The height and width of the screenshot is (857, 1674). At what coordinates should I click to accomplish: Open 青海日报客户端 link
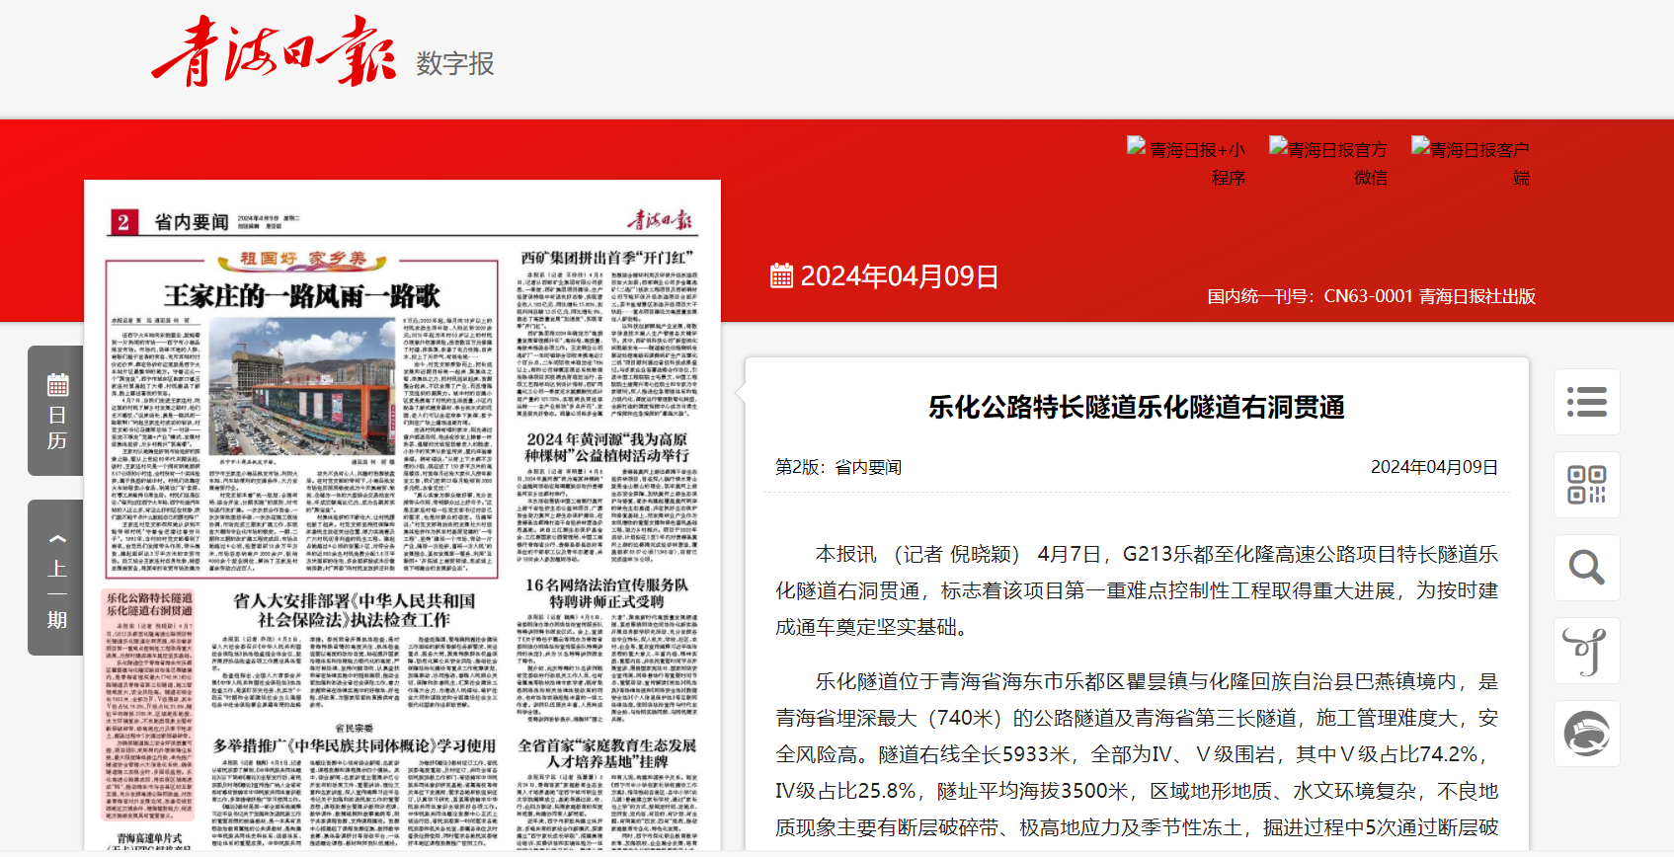click(x=1471, y=163)
